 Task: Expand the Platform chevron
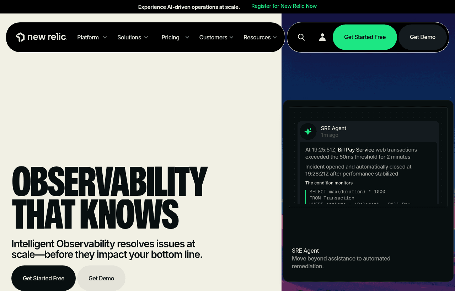pos(105,37)
